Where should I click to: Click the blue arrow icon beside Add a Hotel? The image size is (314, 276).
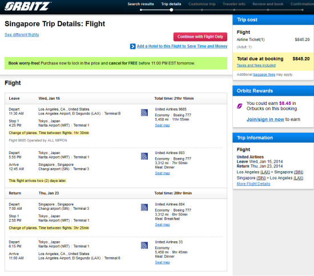(133, 46)
